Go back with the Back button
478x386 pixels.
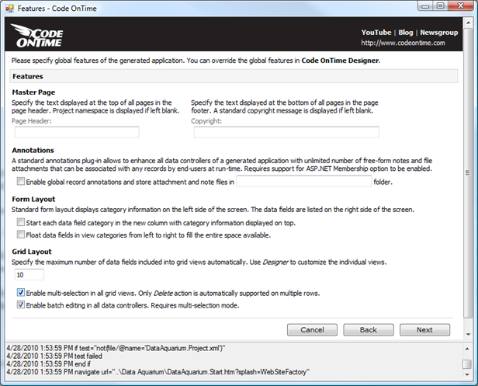click(369, 330)
